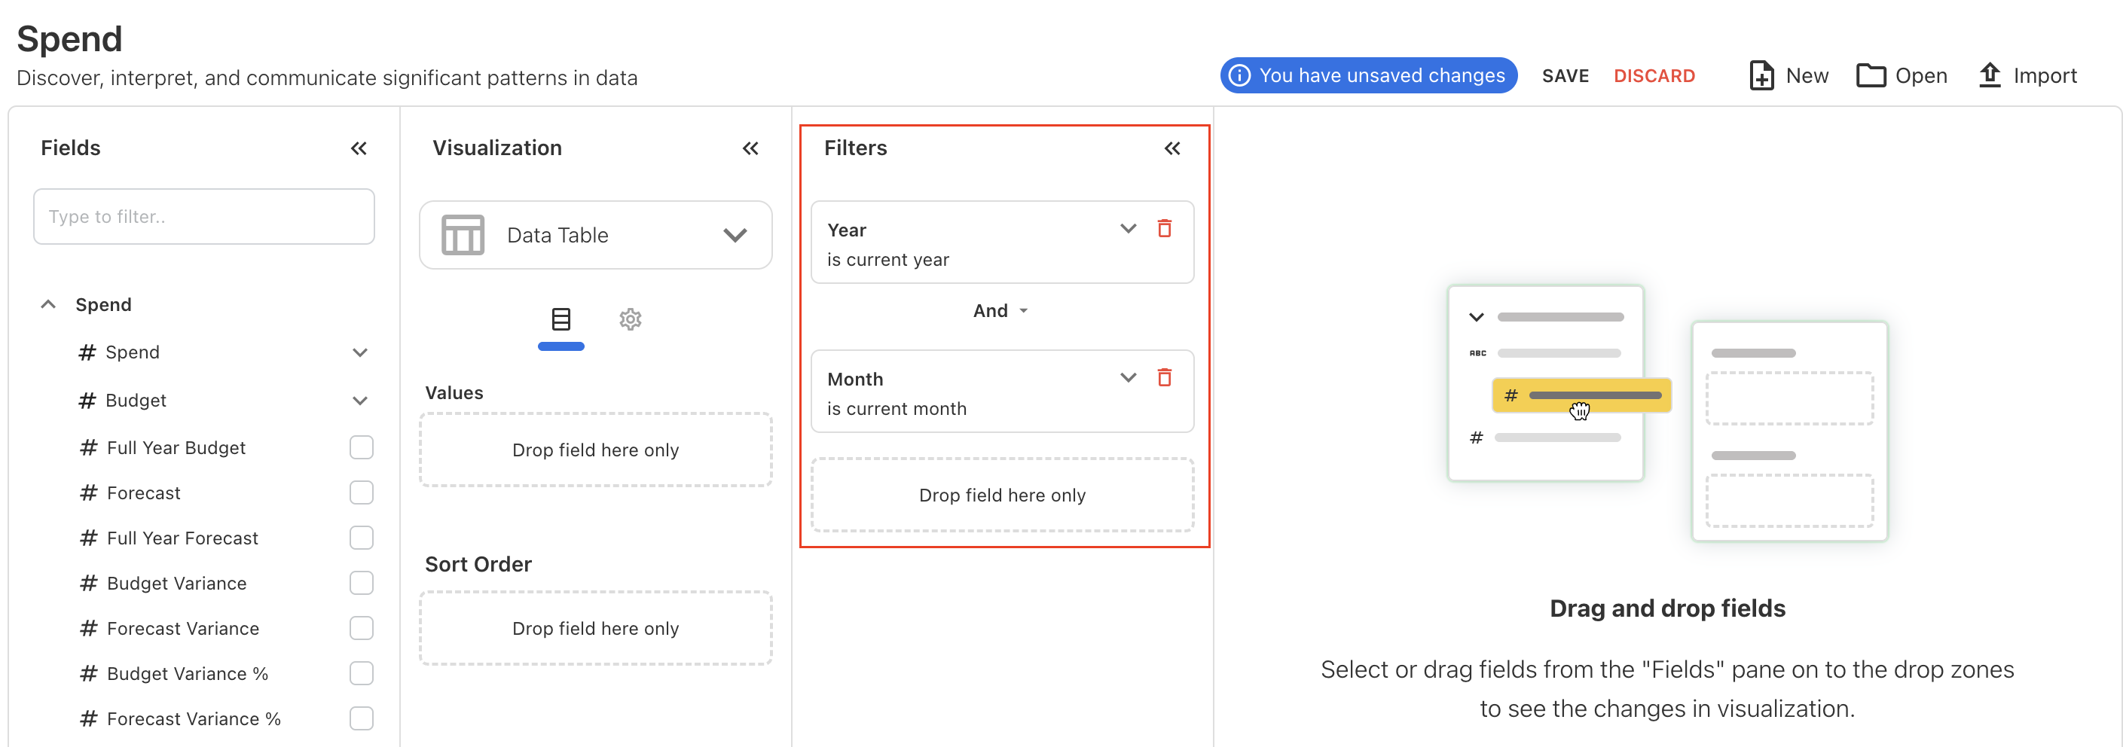Click the New document icon
Viewport: 2123px width, 747px height.
[1761, 76]
